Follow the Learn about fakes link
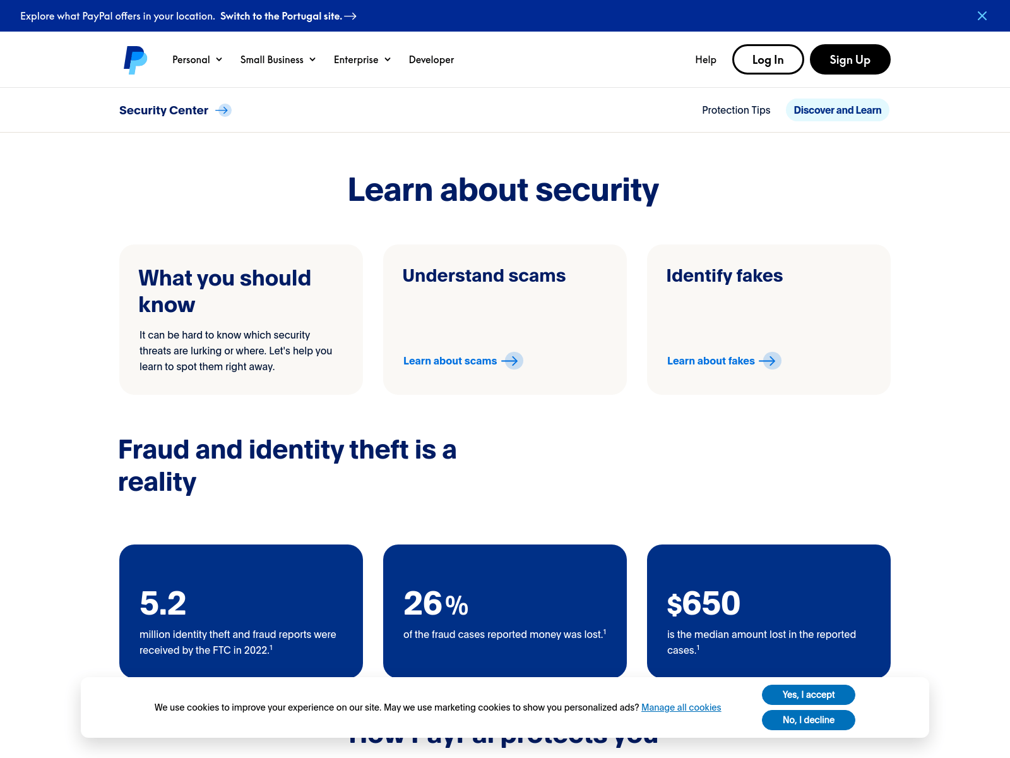Screen dimensions: 1010x758 [x=724, y=361]
